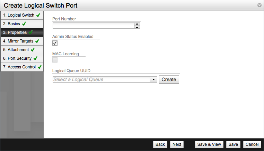Decrement the Port Number value
264x151 pixels.
137,27
